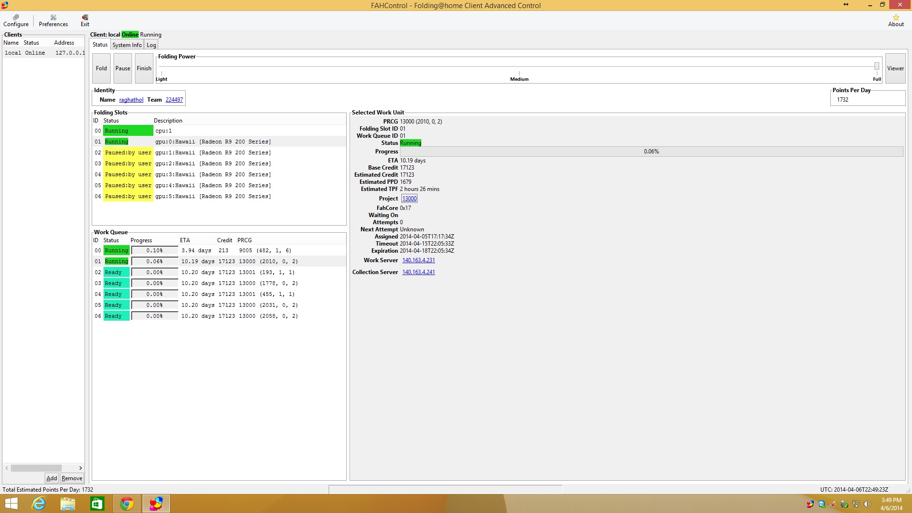Image resolution: width=912 pixels, height=513 pixels.
Task: Click the Exit toolbar icon
Action: coord(85,20)
